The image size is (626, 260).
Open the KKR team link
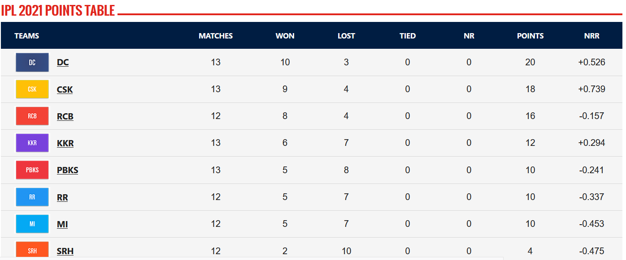click(65, 143)
